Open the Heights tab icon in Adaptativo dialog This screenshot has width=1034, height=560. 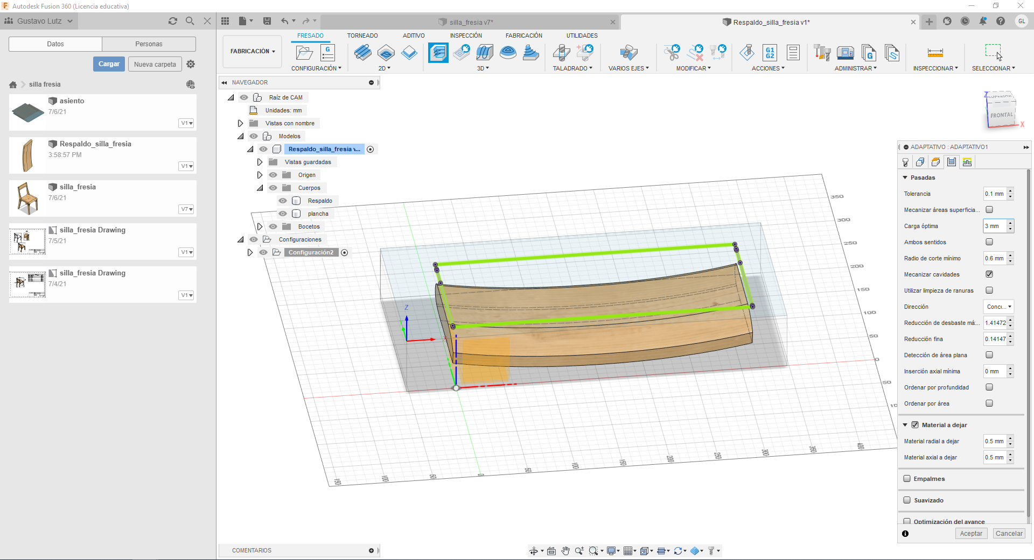(936, 162)
